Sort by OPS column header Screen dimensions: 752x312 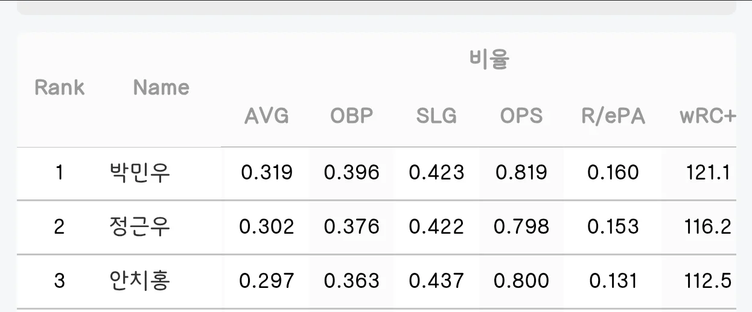point(521,116)
